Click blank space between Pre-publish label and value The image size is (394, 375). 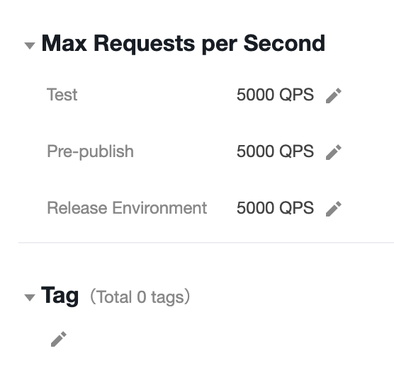(x=185, y=151)
